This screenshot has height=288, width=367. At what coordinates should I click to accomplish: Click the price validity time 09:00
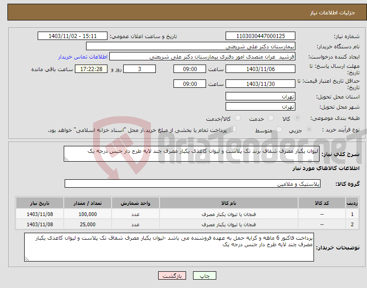click(190, 84)
